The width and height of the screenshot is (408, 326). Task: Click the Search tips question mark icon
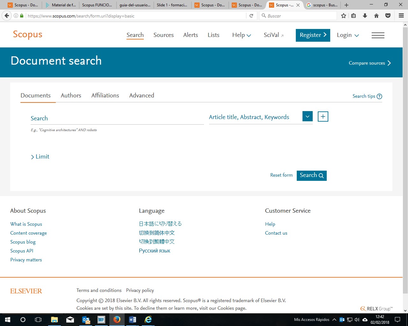(379, 96)
